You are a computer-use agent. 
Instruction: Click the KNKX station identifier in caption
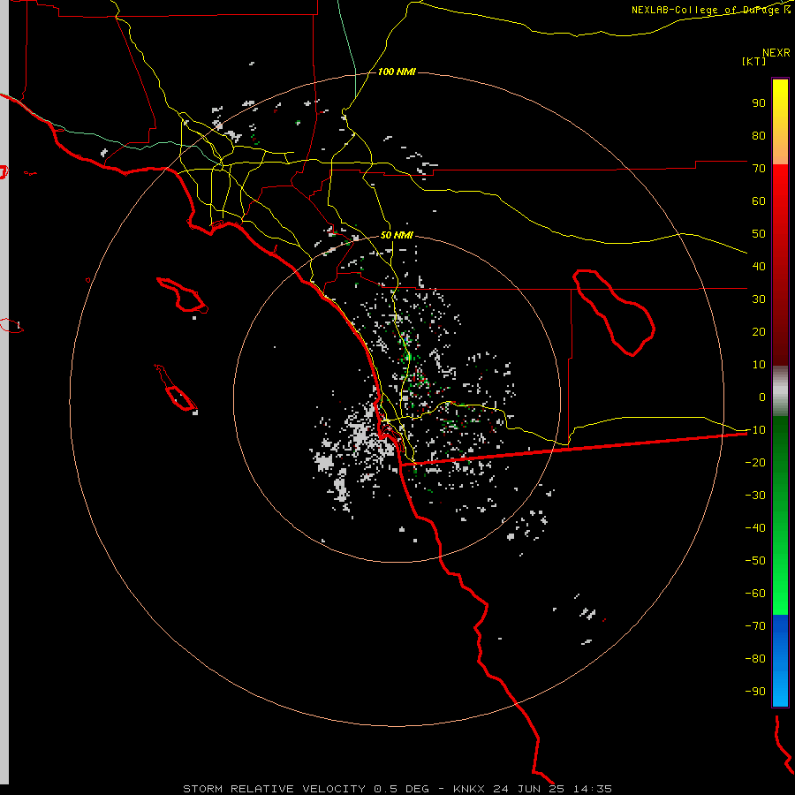pyautogui.click(x=468, y=789)
